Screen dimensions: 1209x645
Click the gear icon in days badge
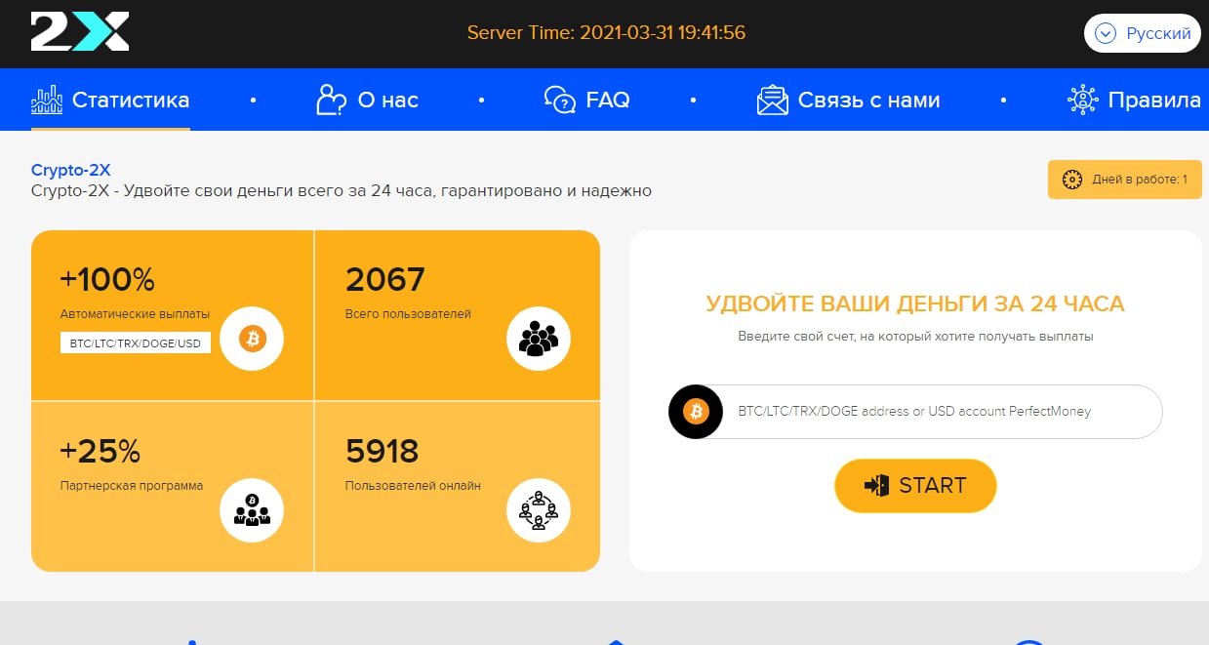point(1072,180)
